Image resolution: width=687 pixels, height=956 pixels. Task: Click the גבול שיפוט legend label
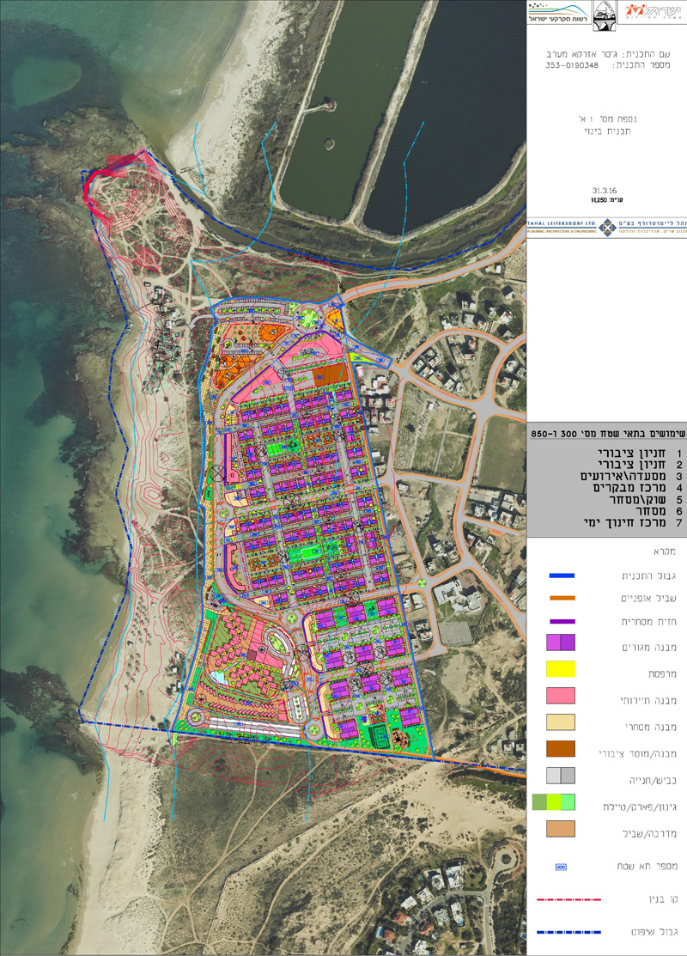point(654,932)
